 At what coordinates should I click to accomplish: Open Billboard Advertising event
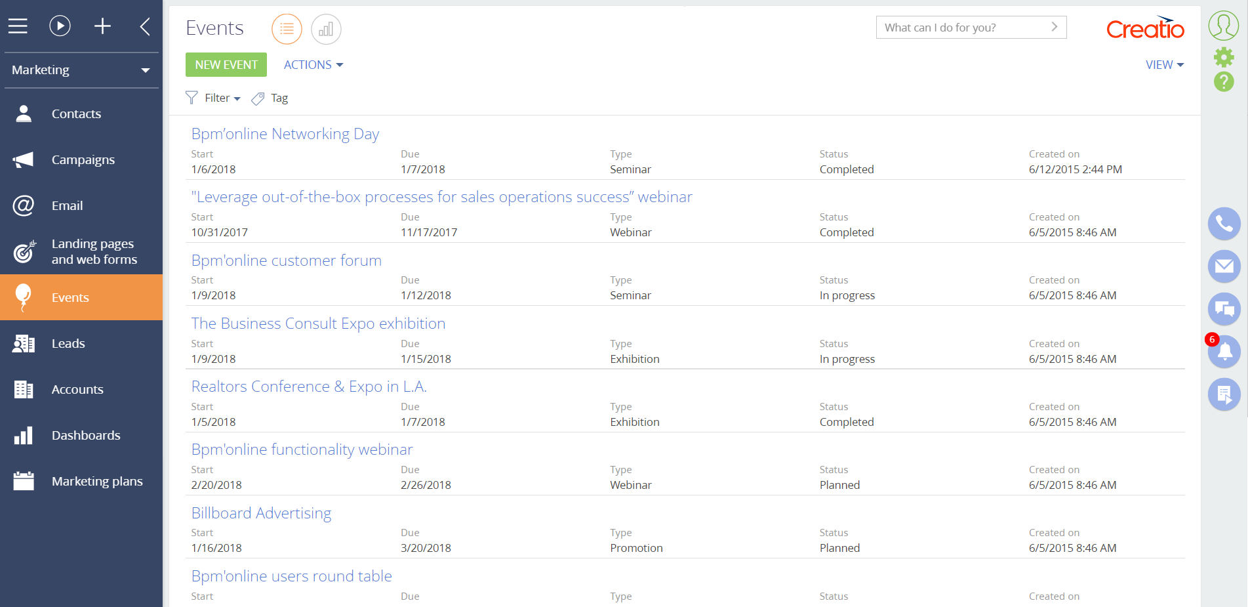click(261, 513)
